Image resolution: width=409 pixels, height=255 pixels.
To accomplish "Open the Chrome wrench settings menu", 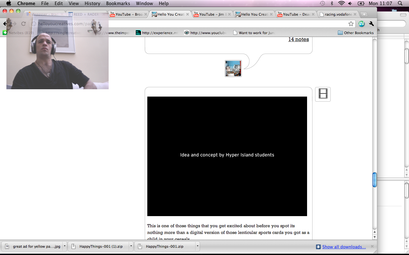I will pyautogui.click(x=371, y=24).
